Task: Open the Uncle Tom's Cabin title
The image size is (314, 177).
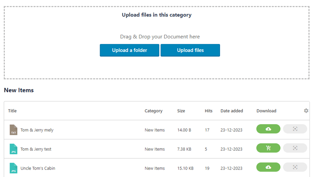Action: 38,168
